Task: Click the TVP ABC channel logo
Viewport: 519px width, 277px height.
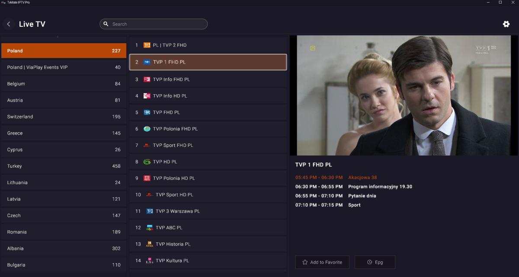Action: point(150,228)
